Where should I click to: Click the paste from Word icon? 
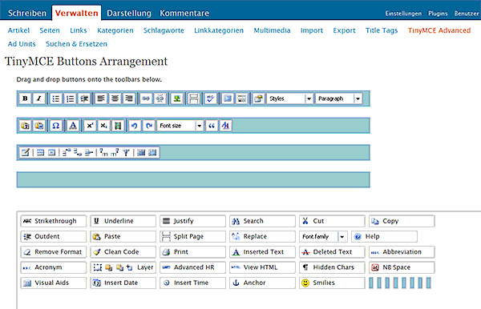[39, 126]
